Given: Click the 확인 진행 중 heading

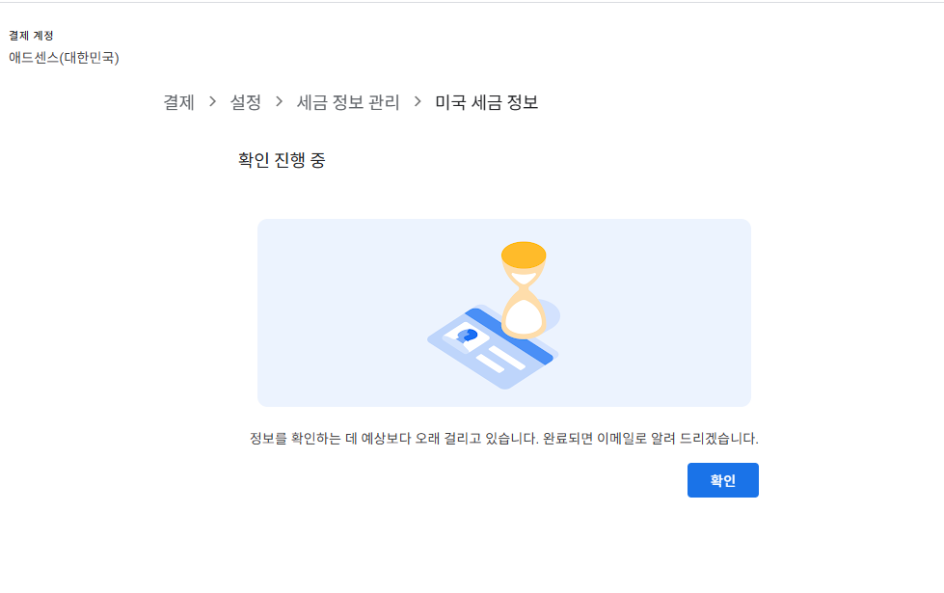Looking at the screenshot, I should (x=282, y=160).
